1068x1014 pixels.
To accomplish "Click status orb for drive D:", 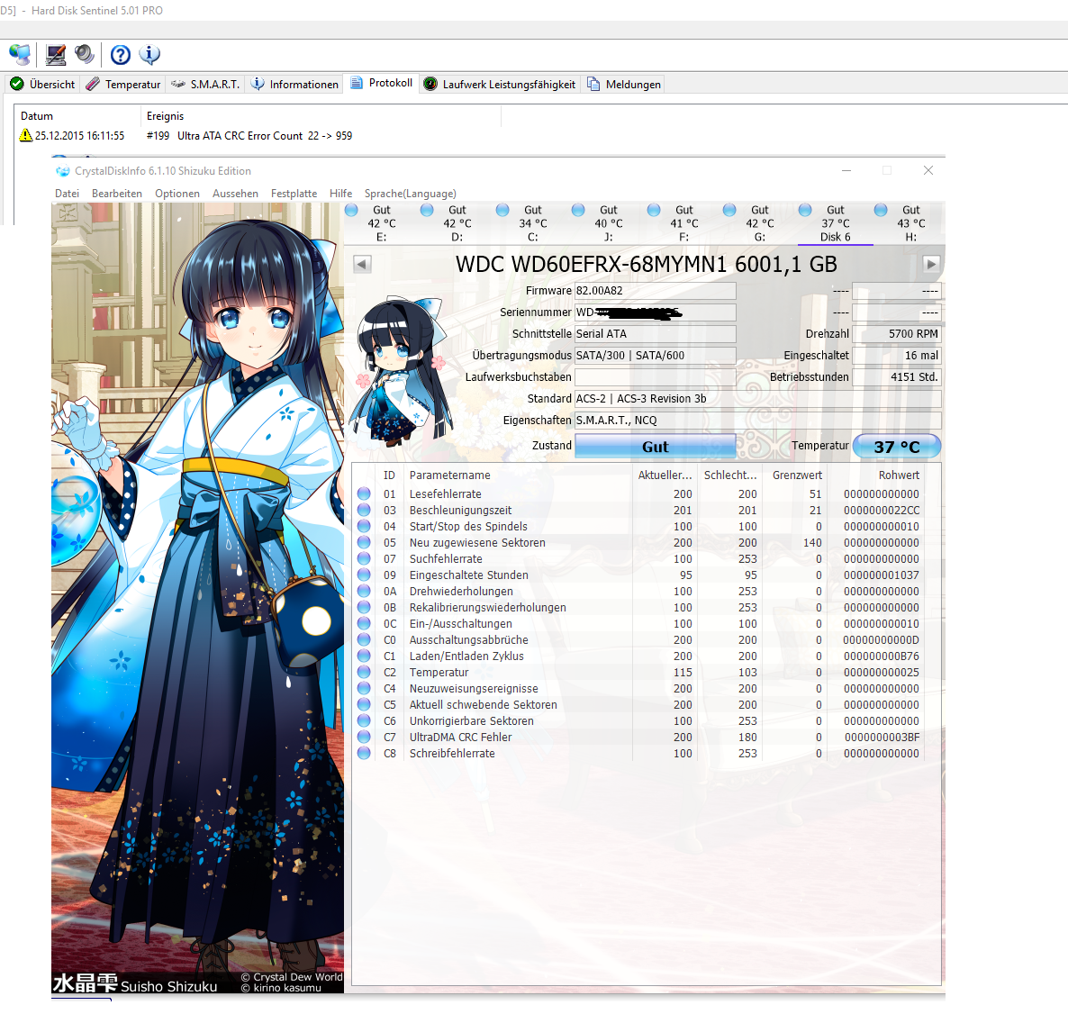I will pos(427,210).
